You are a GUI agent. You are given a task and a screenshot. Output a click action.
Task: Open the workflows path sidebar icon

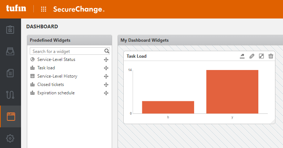click(x=11, y=95)
